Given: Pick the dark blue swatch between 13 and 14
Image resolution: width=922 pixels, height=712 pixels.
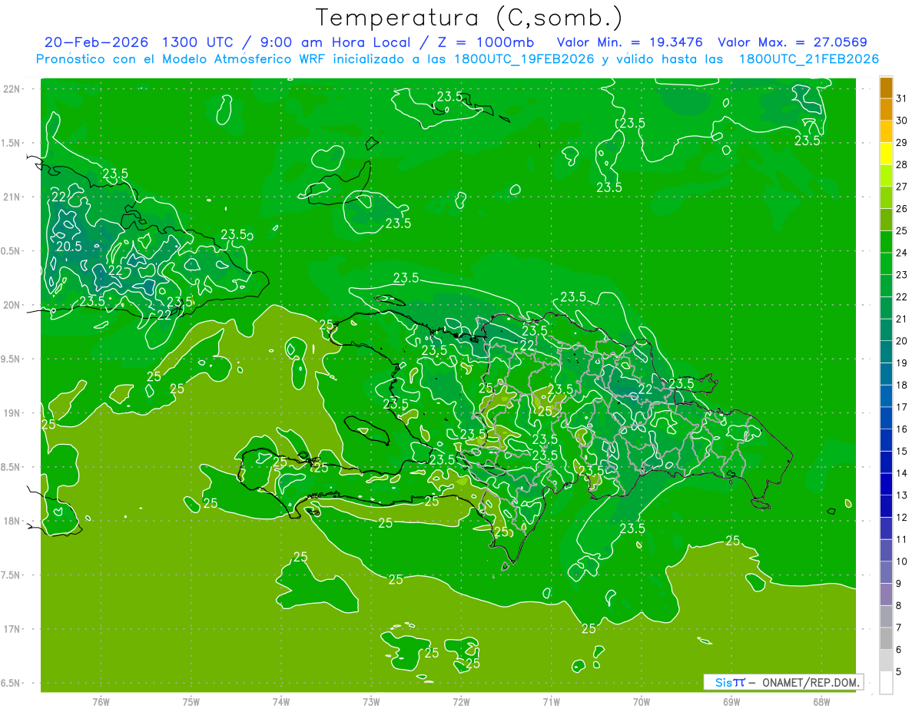Looking at the screenshot, I should pos(886,484).
